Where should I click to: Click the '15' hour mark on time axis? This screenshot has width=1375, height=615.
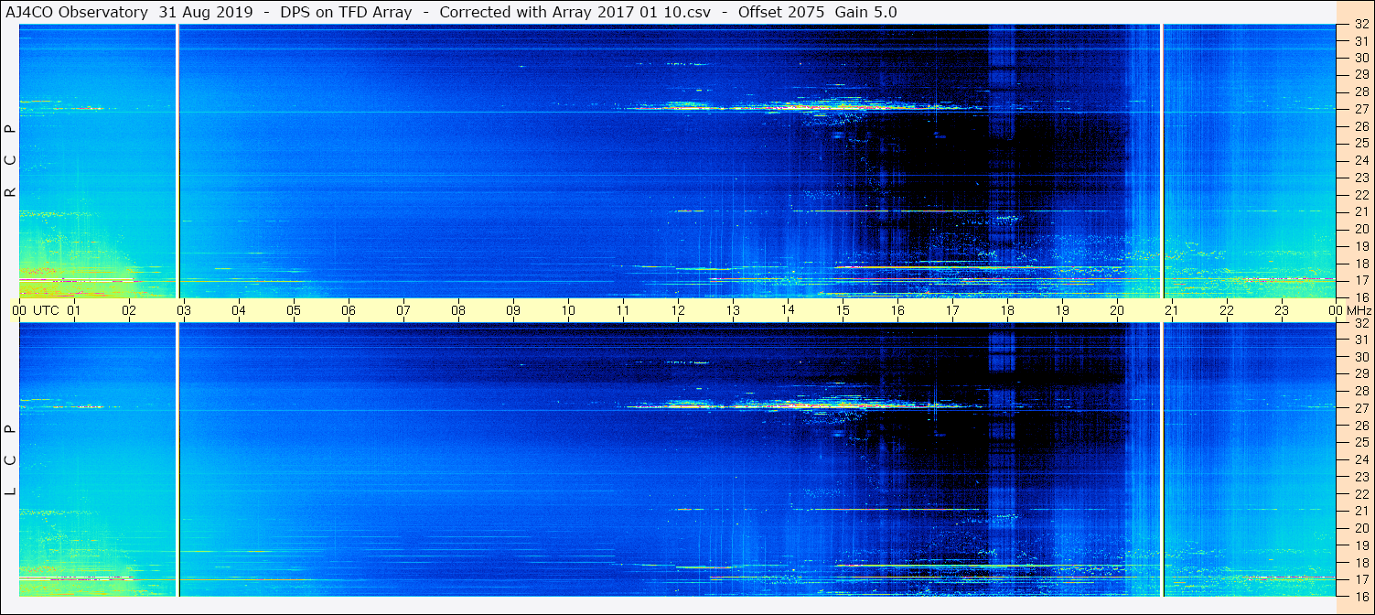point(843,310)
